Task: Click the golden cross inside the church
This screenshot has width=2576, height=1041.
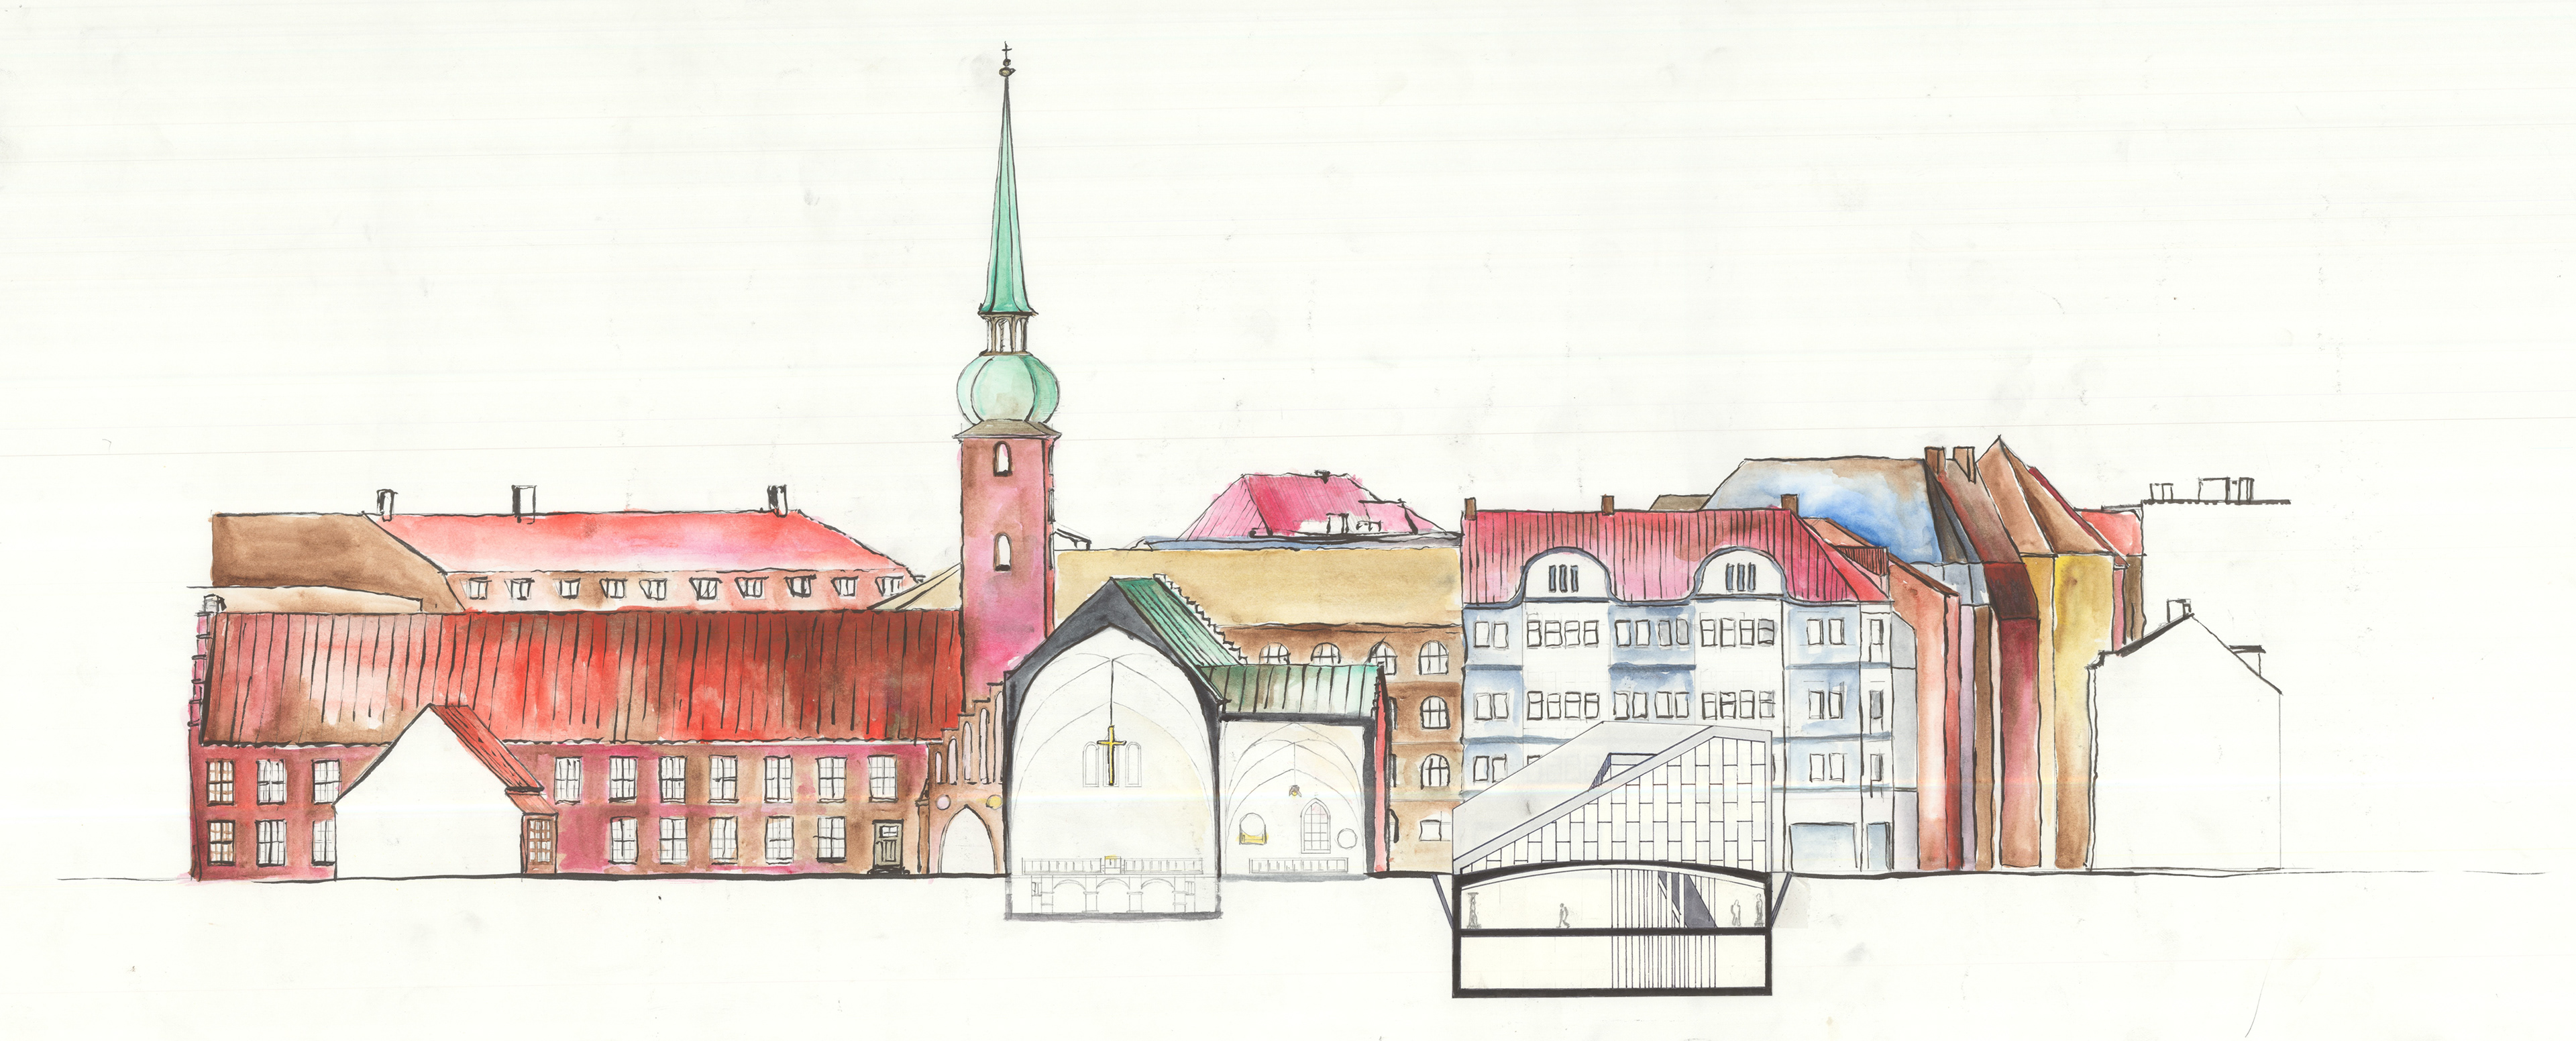Action: click(x=1111, y=749)
